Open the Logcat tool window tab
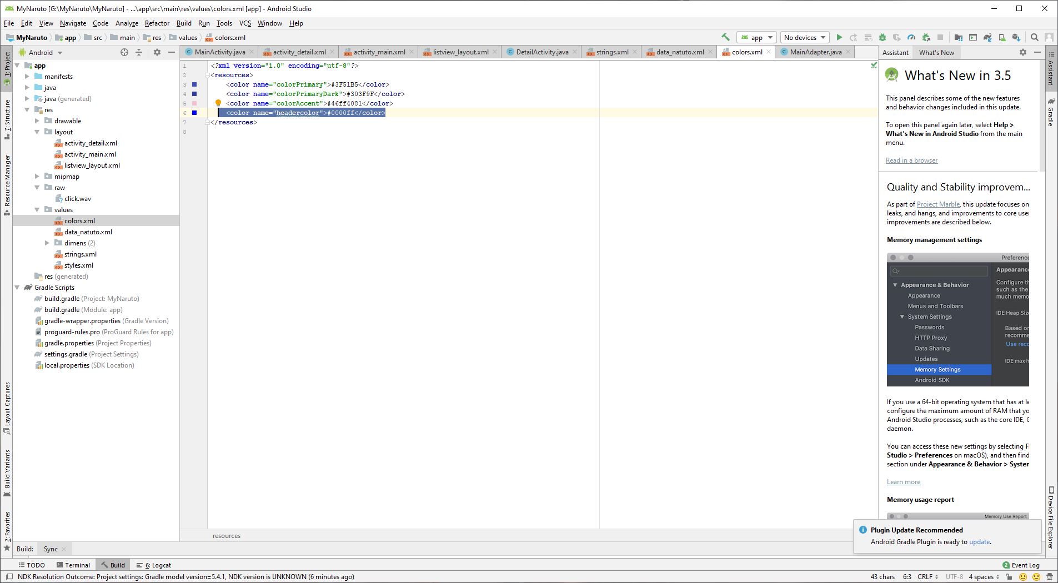1058x583 pixels. (x=154, y=565)
